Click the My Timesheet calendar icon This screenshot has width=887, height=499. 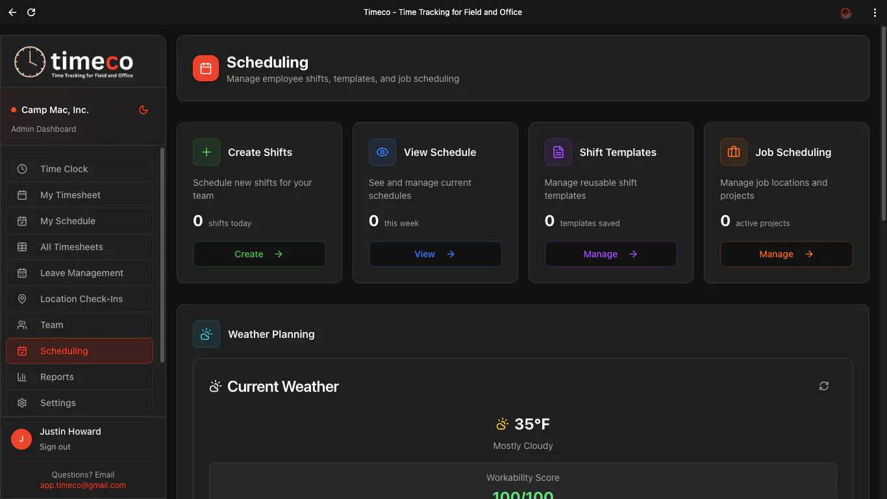22,195
